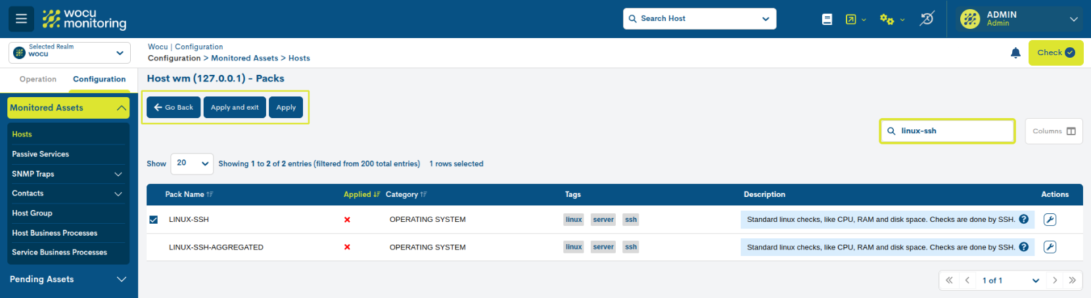The width and height of the screenshot is (1091, 298).
Task: Click the ssh tag in LINUX-SSH-AGGREGATED row
Action: point(631,247)
